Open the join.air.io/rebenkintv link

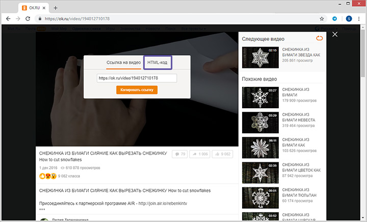163,203
